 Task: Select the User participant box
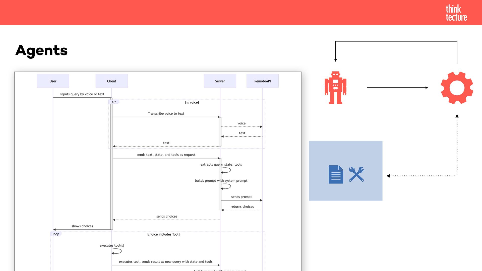(x=53, y=81)
